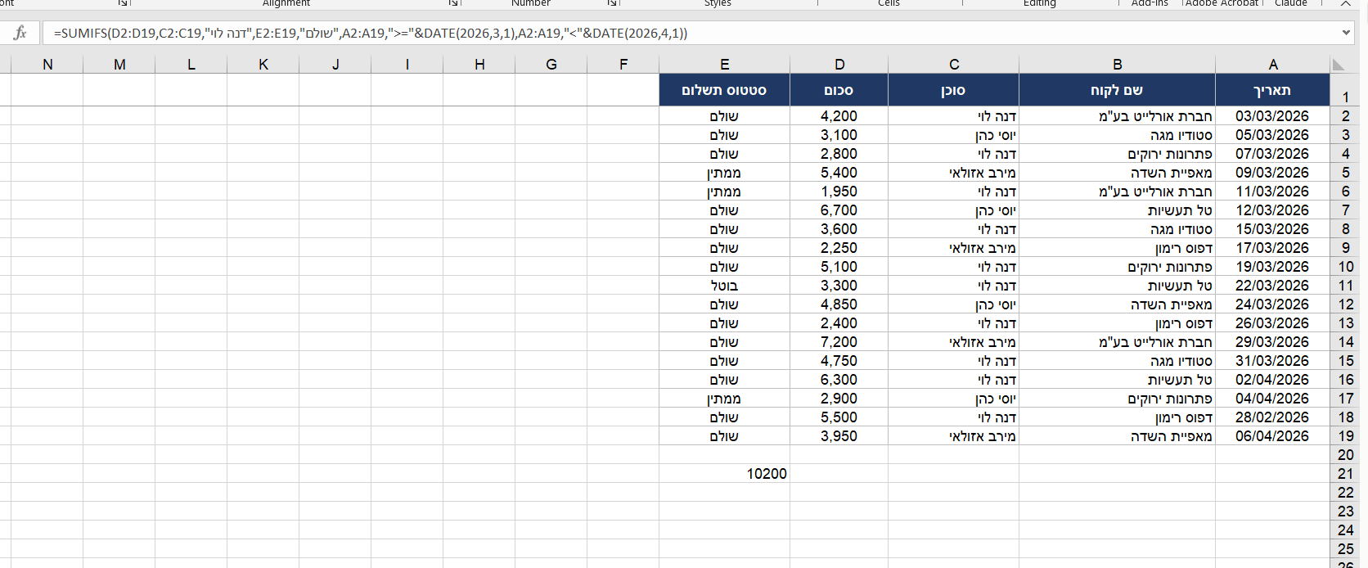Select column E header

tap(725, 65)
